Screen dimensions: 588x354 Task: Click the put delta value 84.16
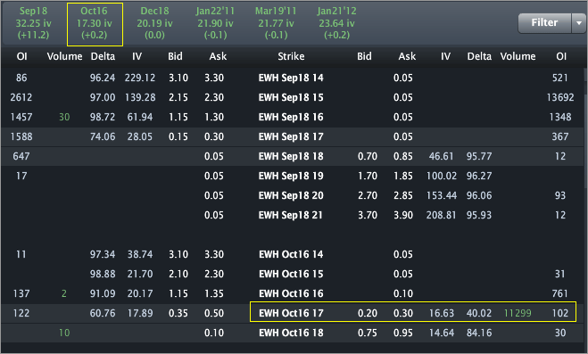click(x=479, y=333)
